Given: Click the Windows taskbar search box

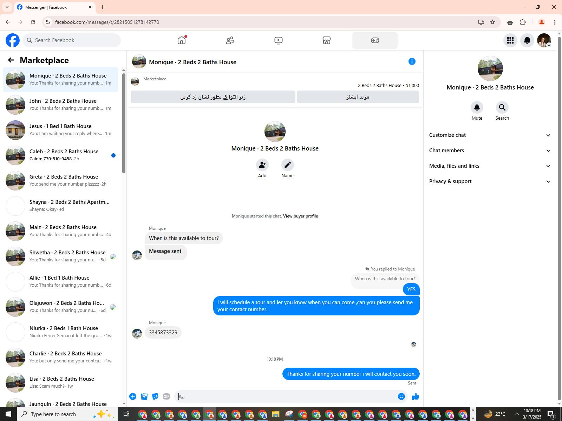Looking at the screenshot, I should point(67,414).
